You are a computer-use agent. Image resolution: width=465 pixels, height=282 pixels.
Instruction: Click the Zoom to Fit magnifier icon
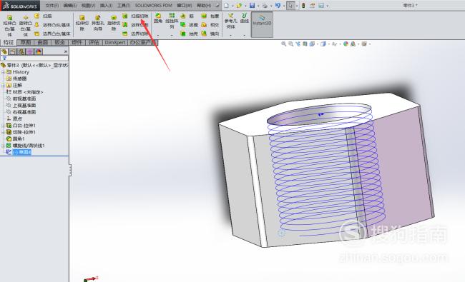[284, 44]
